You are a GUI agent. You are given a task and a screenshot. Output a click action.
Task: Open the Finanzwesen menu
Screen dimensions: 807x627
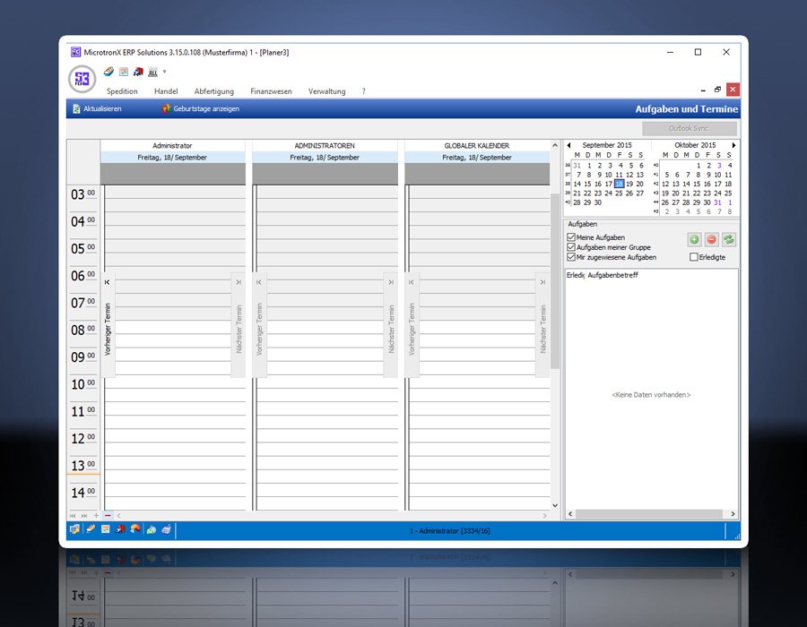click(x=271, y=91)
